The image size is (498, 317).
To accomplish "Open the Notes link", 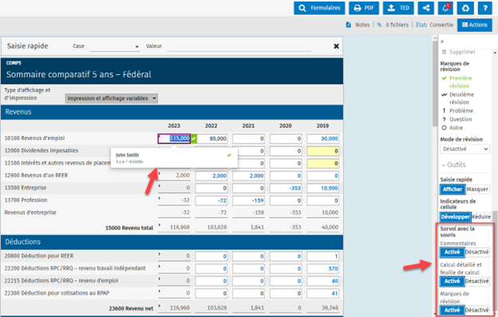I will (358, 25).
